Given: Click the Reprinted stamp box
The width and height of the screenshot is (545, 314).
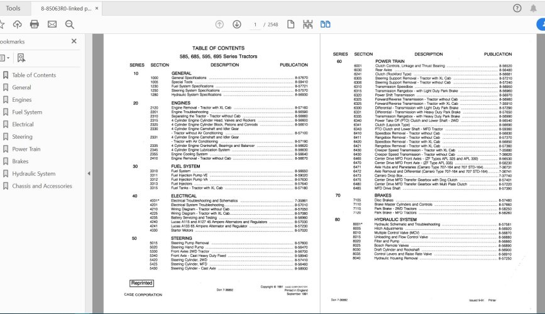Looking at the screenshot, I should pos(141,283).
